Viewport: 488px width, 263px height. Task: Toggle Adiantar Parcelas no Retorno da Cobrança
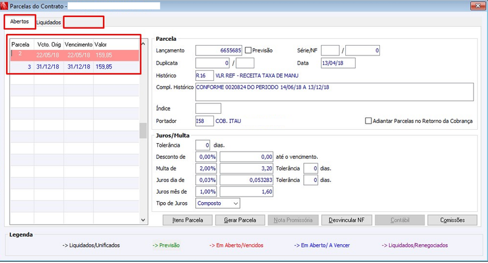coord(368,121)
